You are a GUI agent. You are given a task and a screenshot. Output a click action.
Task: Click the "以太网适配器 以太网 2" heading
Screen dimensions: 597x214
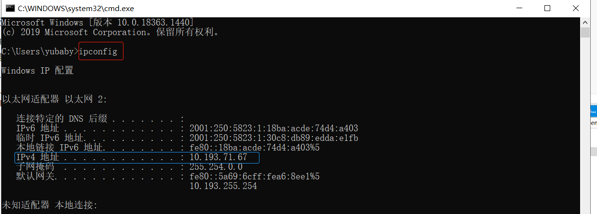pyautogui.click(x=54, y=100)
